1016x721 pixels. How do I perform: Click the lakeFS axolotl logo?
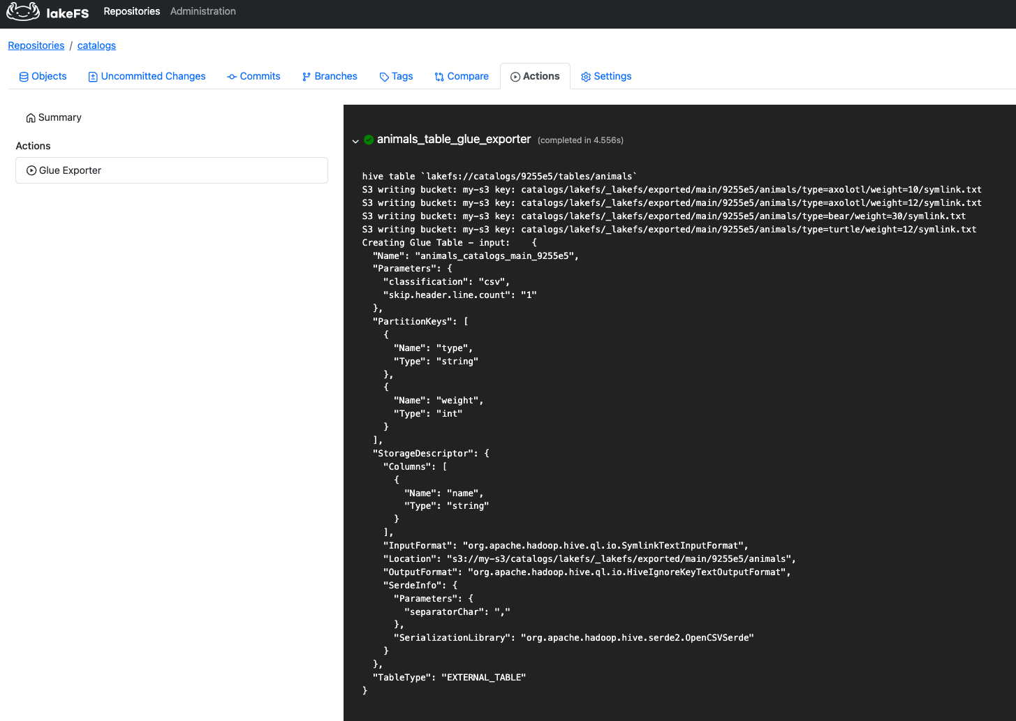(x=23, y=11)
